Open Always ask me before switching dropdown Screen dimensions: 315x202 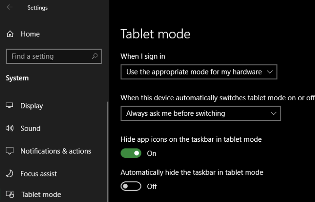(201, 113)
